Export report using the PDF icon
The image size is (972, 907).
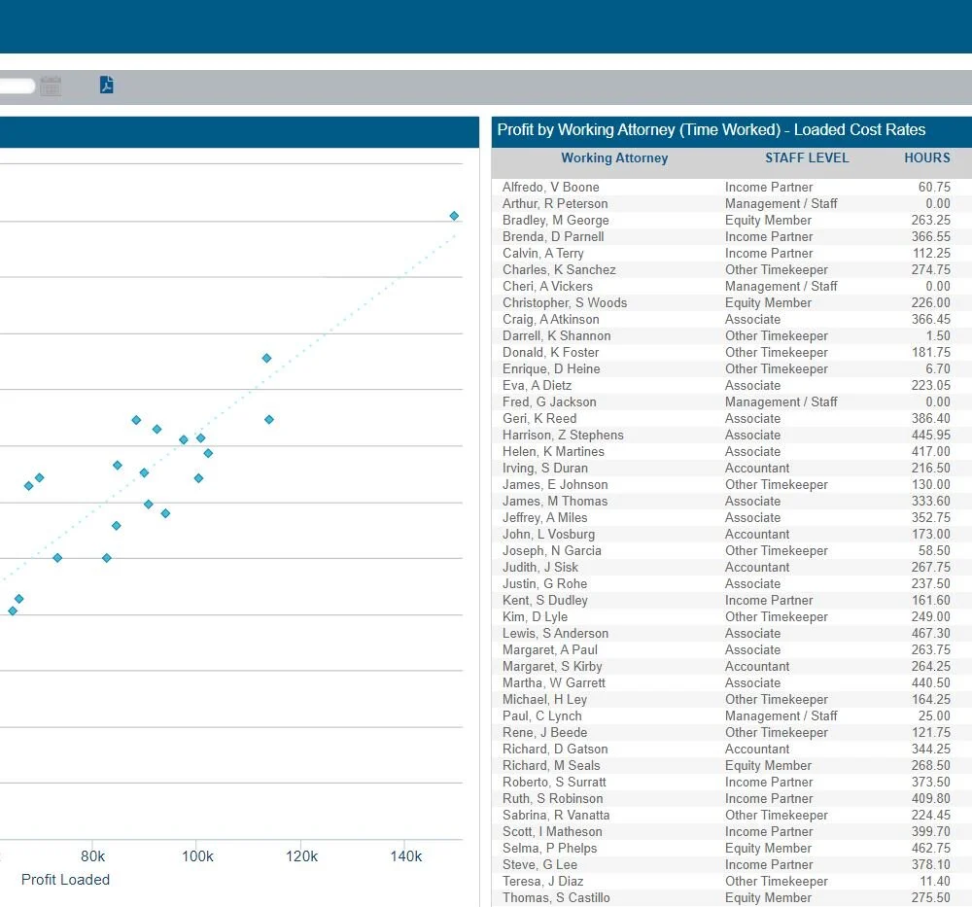107,85
